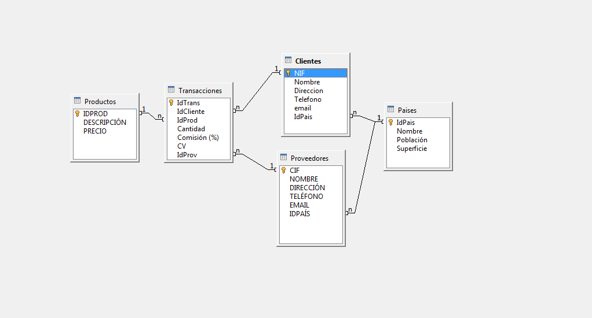Click the primary key icon next to IdTrans
The width and height of the screenshot is (592, 318).
tap(171, 102)
